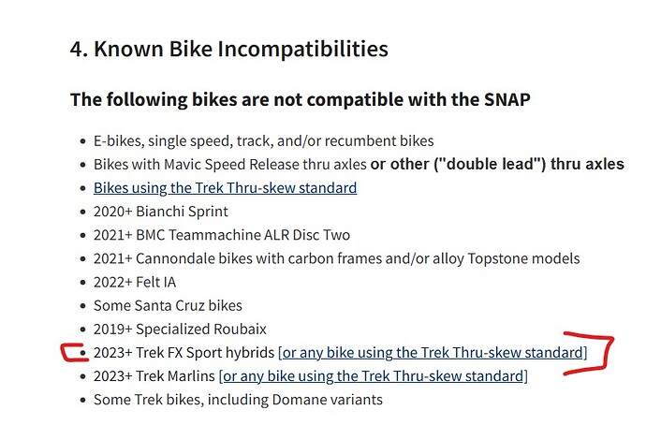Click the red mark beside FX Sport bullet
This screenshot has height=425, width=646.
(x=74, y=353)
